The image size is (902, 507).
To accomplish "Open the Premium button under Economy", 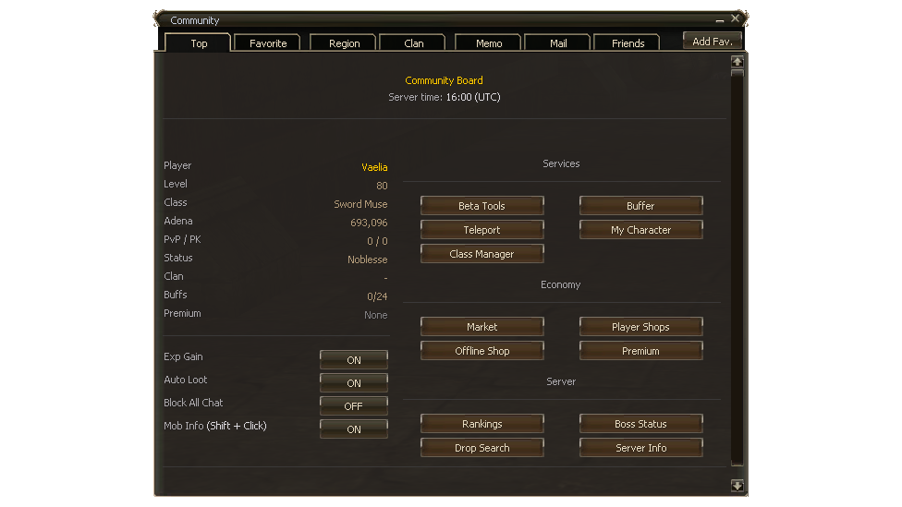I will click(640, 351).
